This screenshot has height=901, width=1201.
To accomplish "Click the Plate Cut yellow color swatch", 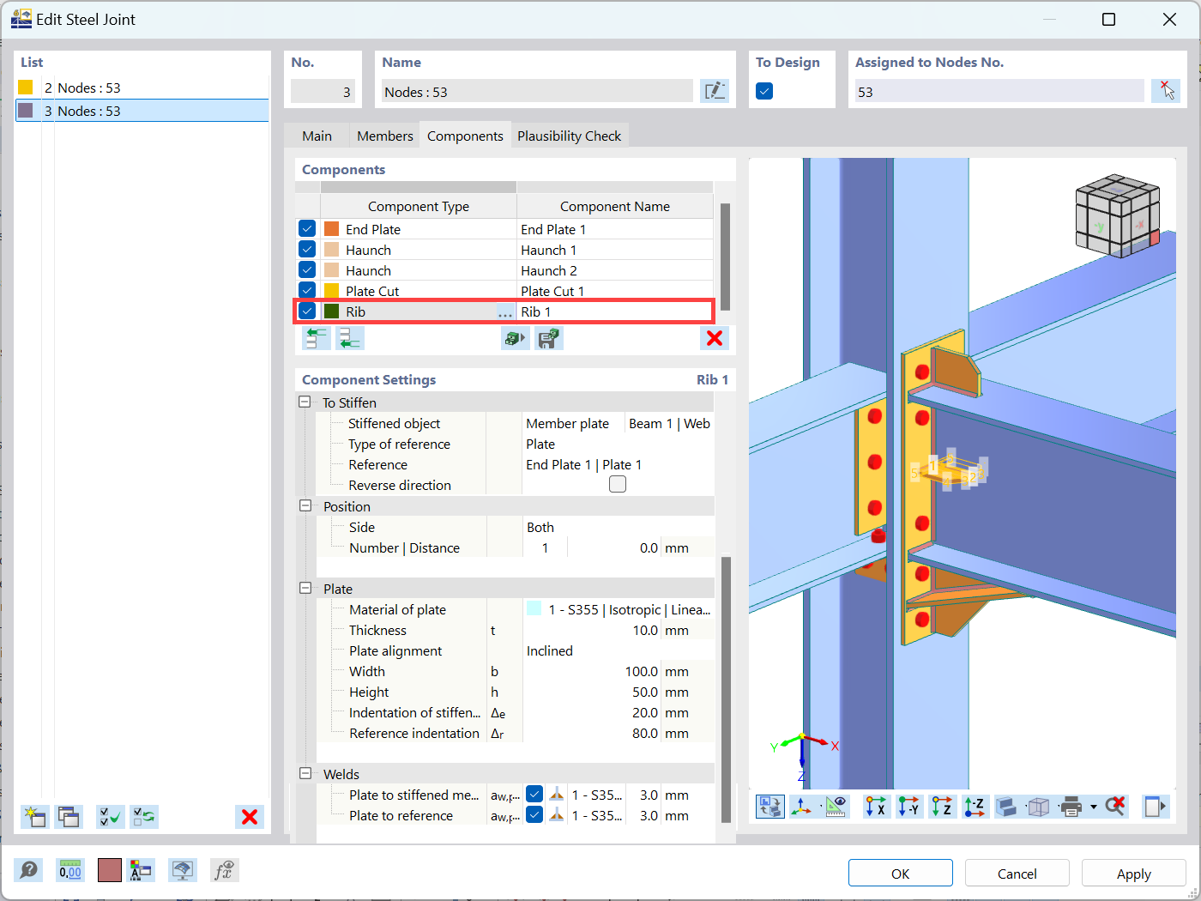I will click(331, 291).
